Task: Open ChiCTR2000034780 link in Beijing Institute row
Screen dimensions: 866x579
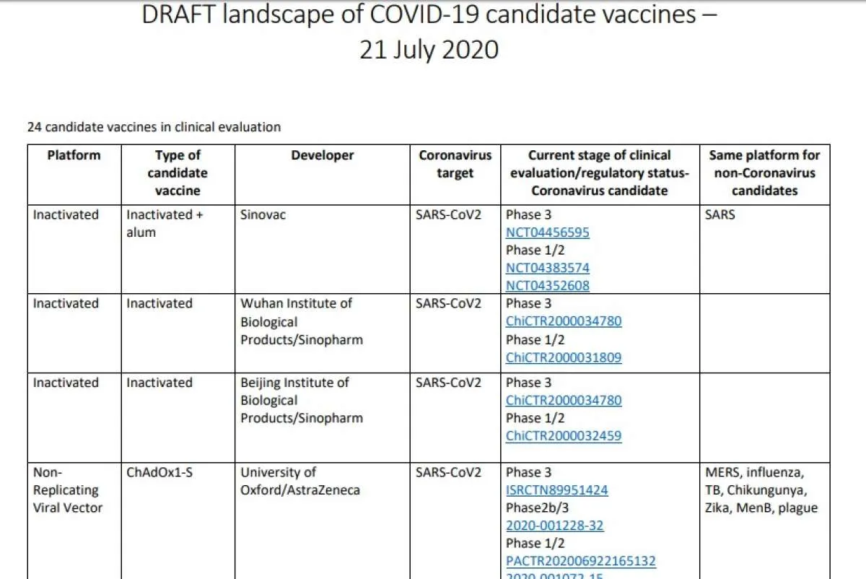Action: click(x=563, y=401)
